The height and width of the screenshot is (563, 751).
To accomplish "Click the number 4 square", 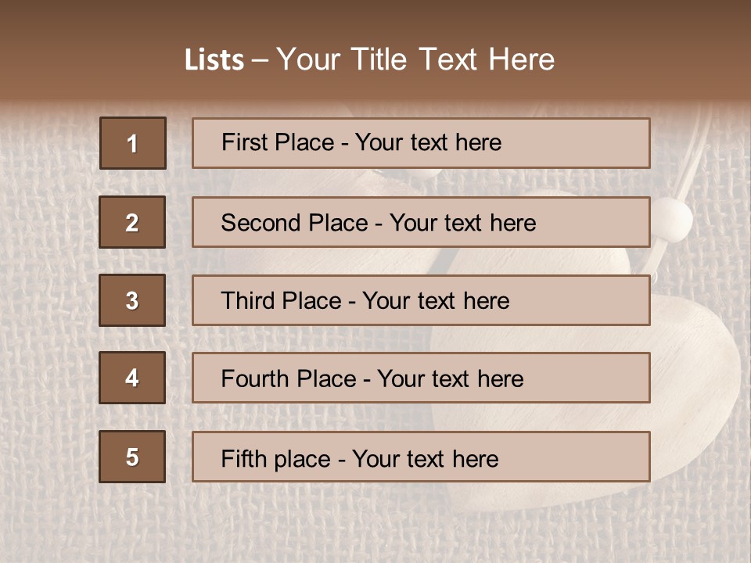I will click(132, 378).
